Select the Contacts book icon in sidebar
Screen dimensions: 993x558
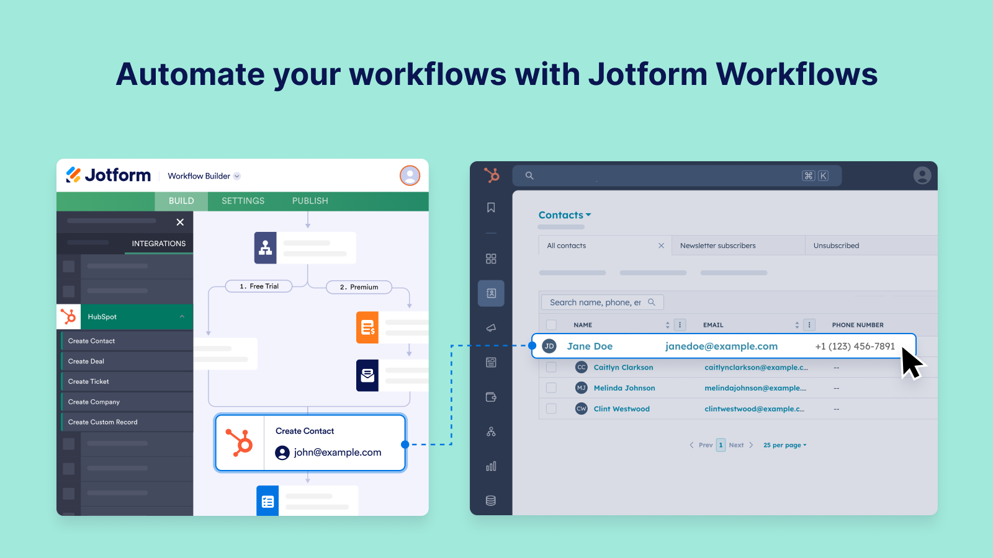[x=491, y=293]
